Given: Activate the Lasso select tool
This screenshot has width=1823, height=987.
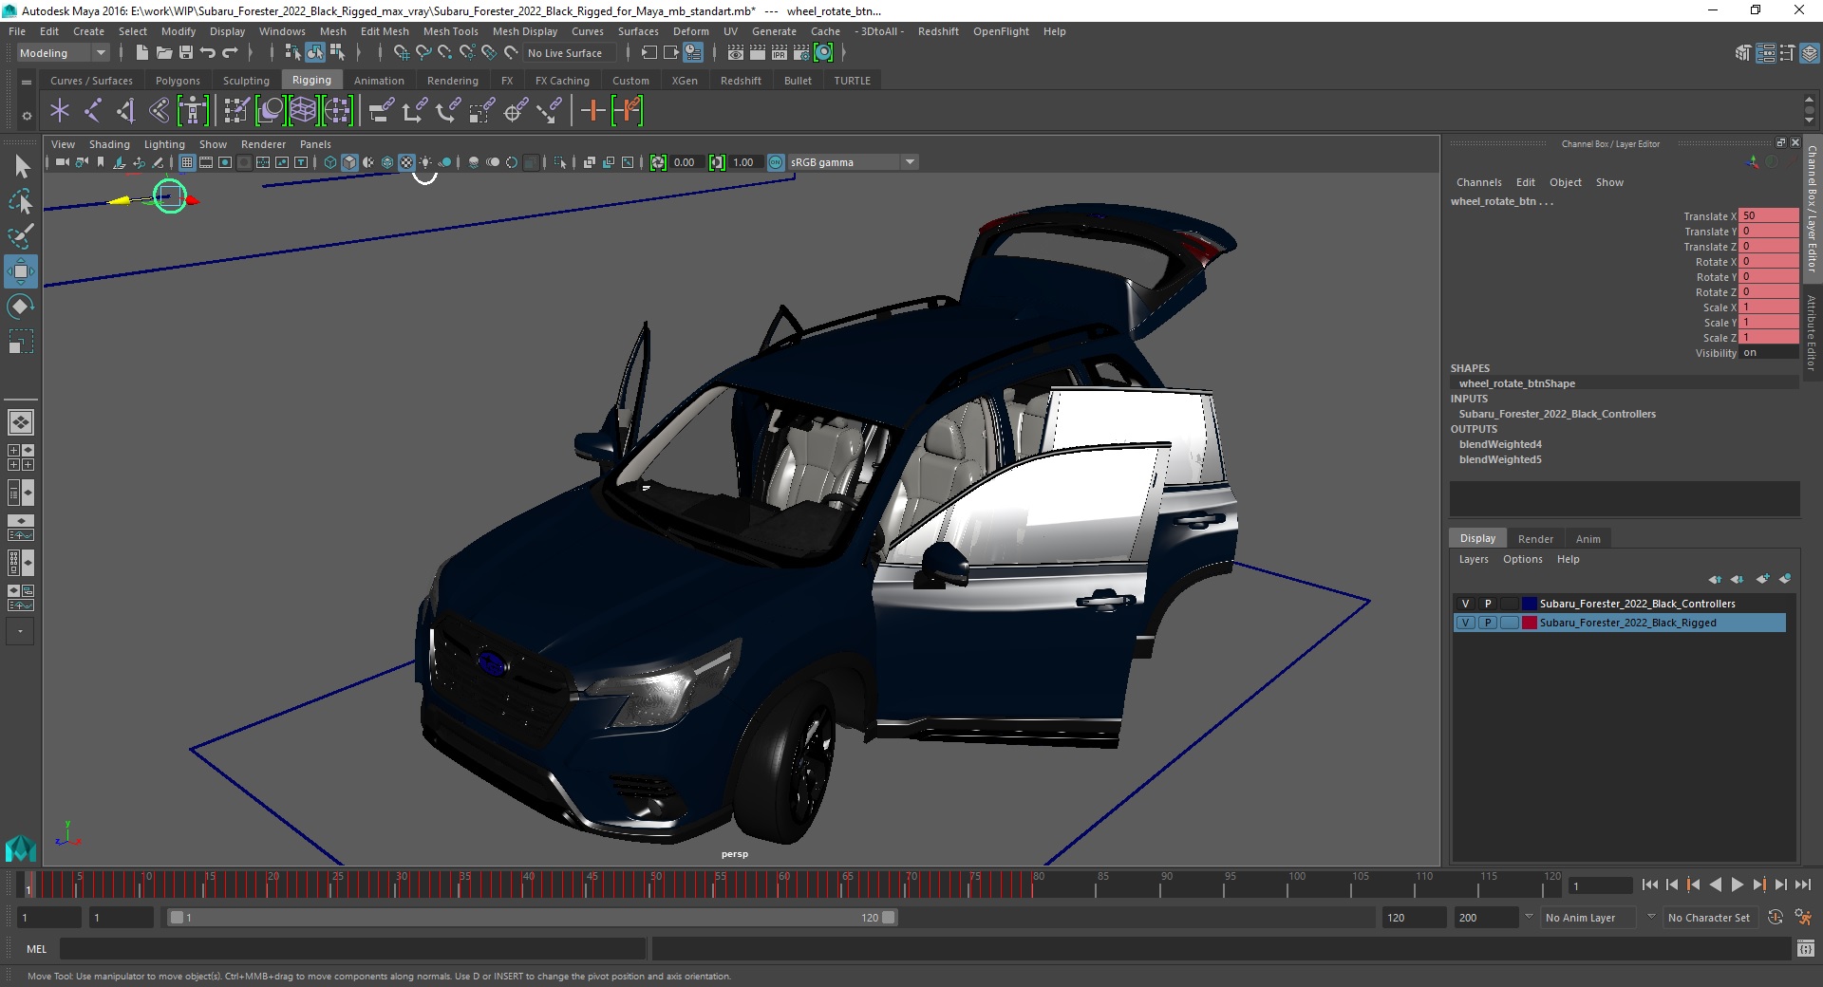Looking at the screenshot, I should pyautogui.click(x=21, y=201).
